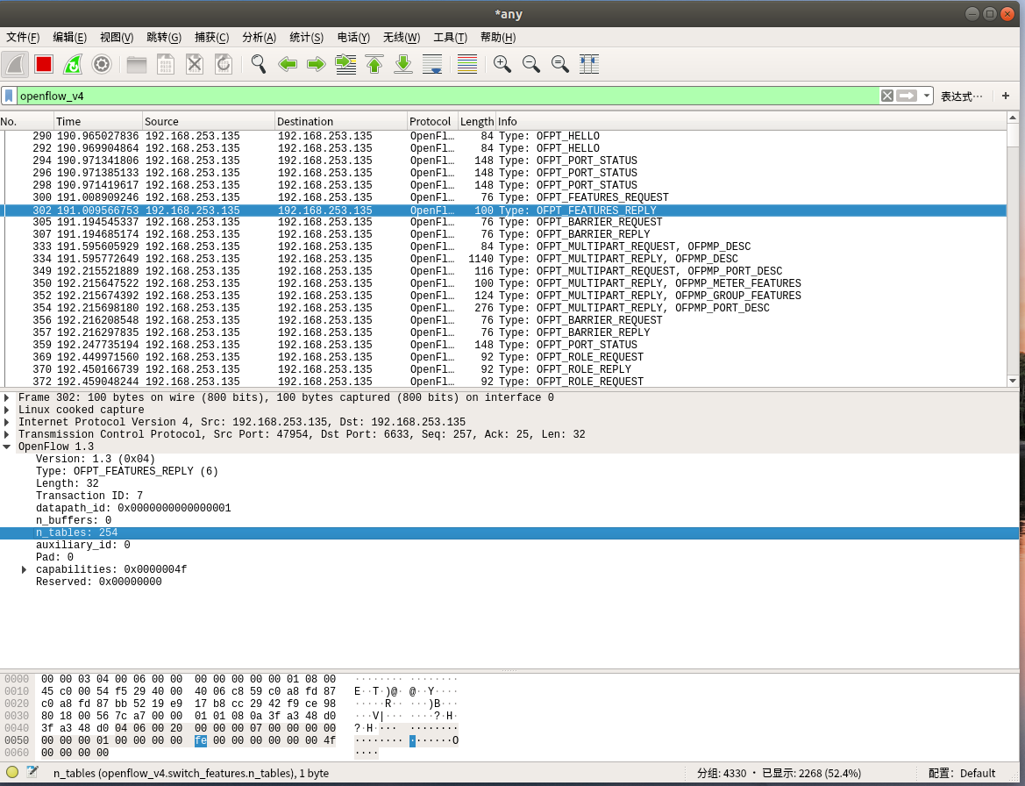The height and width of the screenshot is (786, 1025).
Task: Apply the display filter arrow
Action: tap(907, 96)
